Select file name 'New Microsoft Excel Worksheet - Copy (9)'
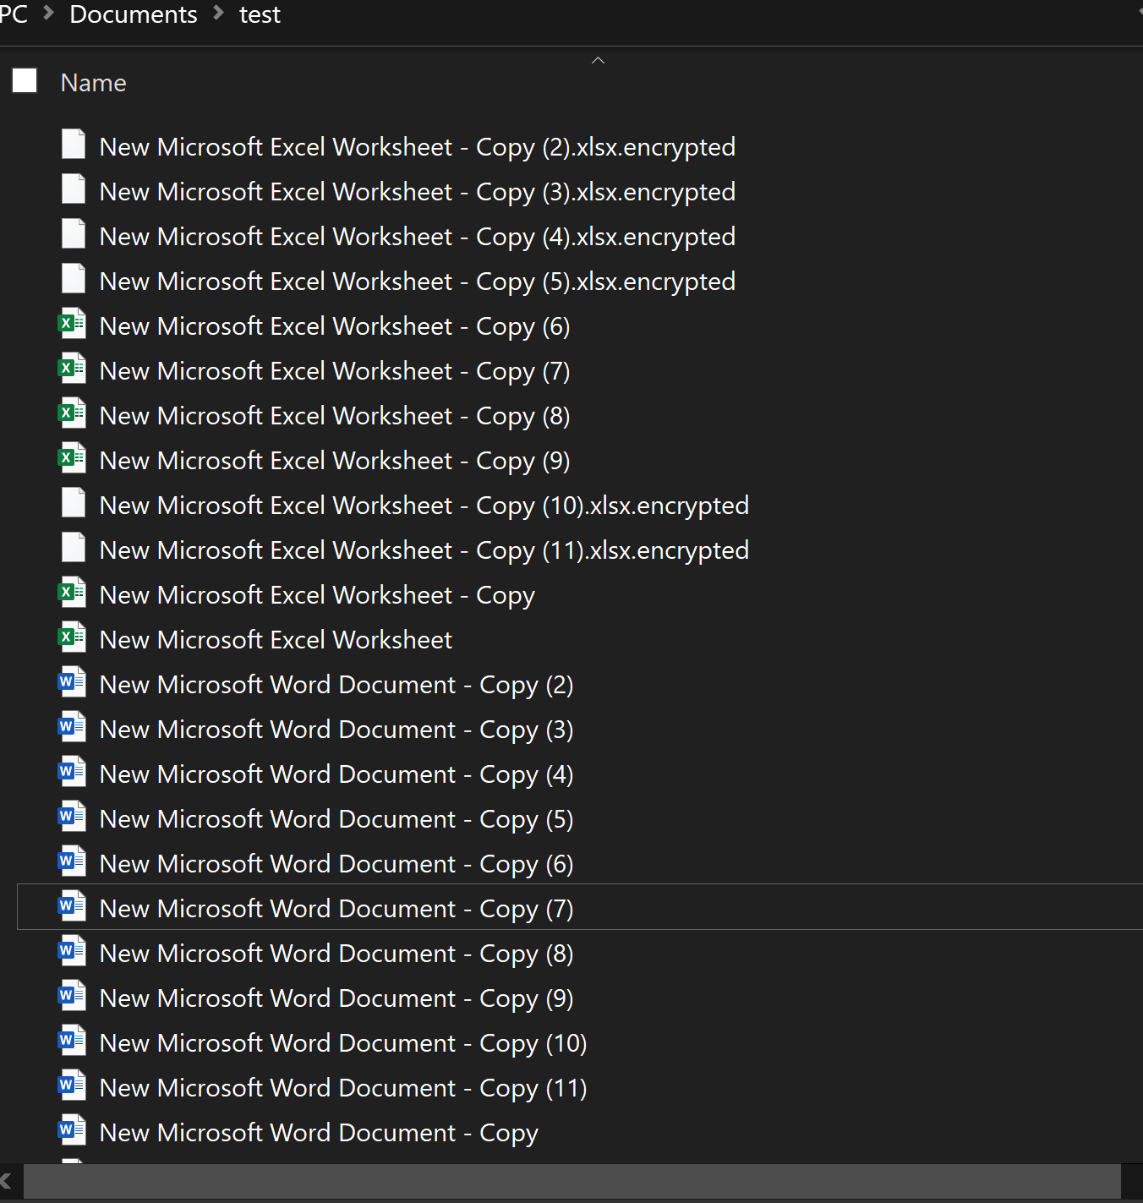 335,461
